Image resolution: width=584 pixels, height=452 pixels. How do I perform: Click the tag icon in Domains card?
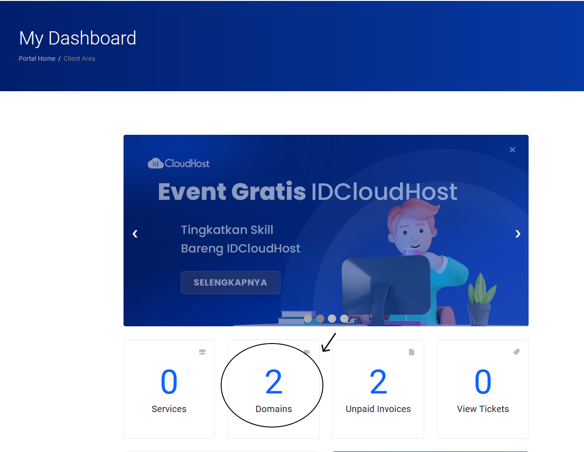[x=307, y=352]
